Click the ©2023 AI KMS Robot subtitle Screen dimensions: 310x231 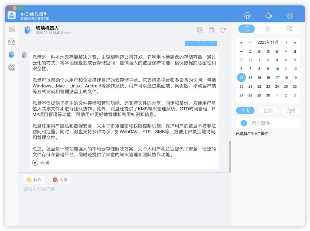pyautogui.click(x=53, y=33)
